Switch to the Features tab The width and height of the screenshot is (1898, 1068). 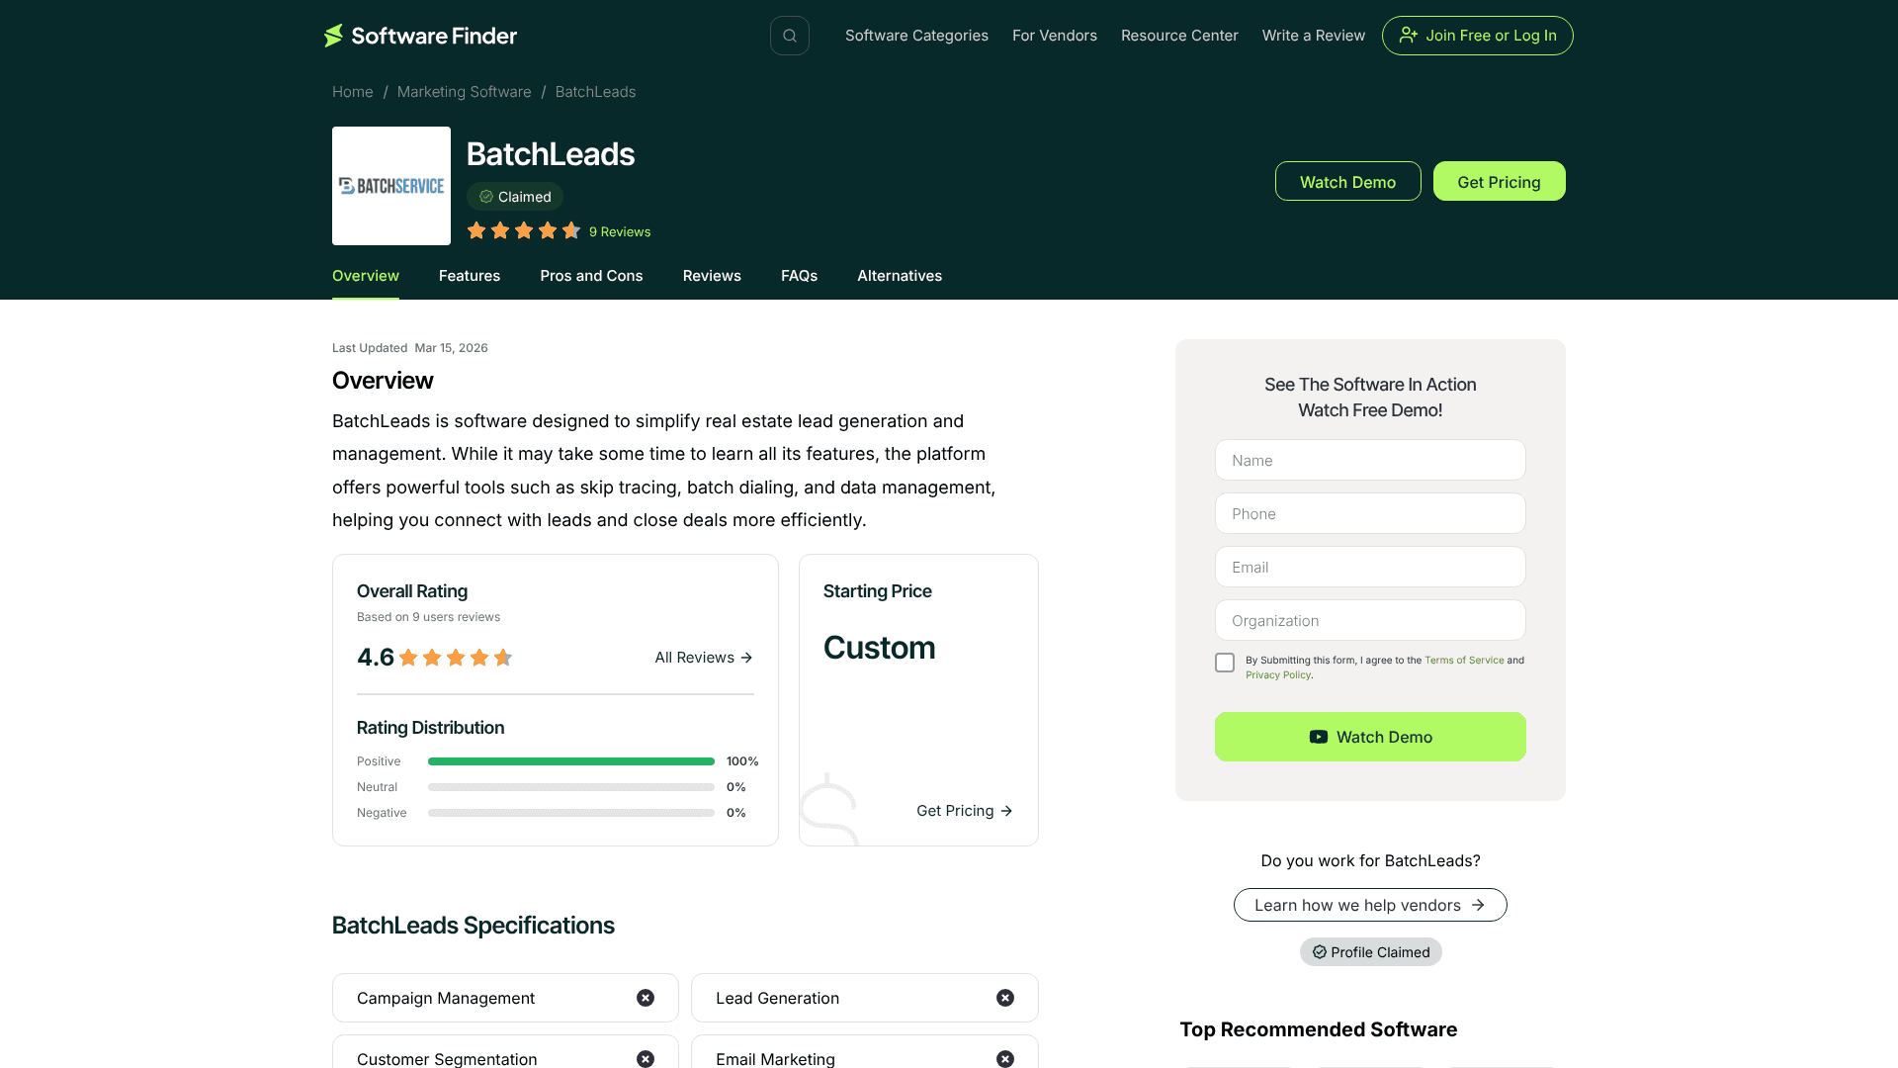coord(470,276)
